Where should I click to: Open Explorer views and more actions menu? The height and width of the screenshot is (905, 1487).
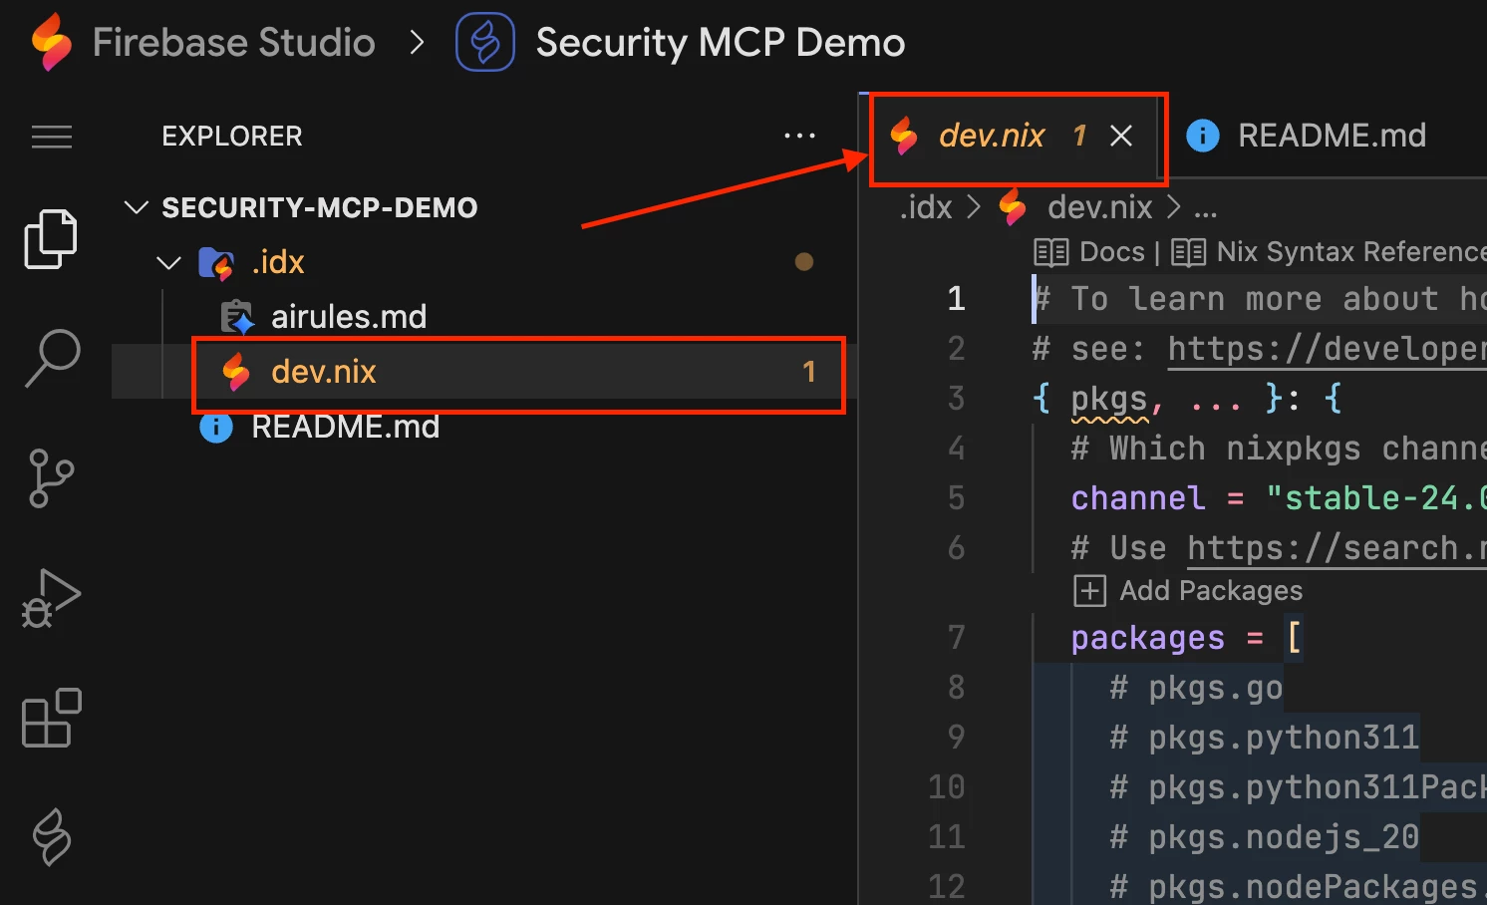click(799, 136)
